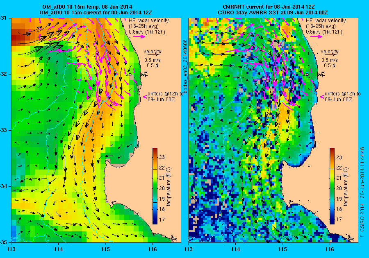
Task: Click the right subtitle 'CSIRO 3day AVHRR SST at 09-Jun-2014 00Z'
Action: point(273,12)
